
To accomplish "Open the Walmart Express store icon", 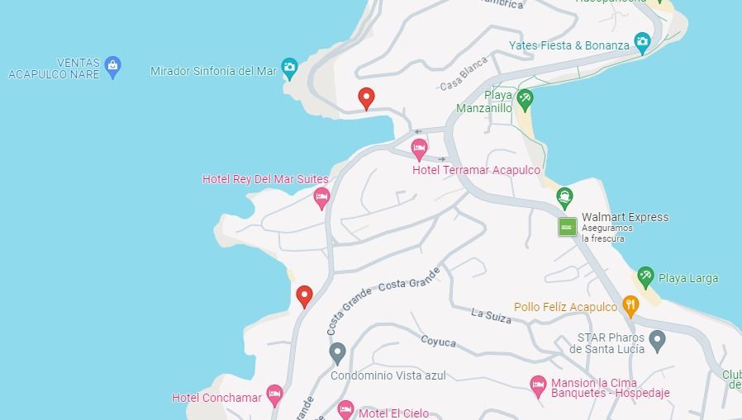I will (568, 227).
